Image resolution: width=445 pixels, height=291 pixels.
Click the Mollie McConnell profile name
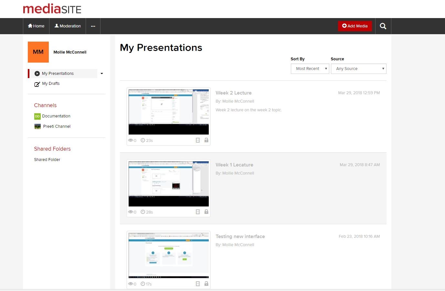tap(70, 52)
